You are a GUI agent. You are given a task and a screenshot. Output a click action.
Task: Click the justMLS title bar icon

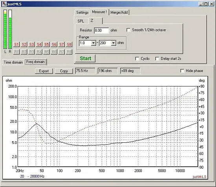(x=4, y=4)
